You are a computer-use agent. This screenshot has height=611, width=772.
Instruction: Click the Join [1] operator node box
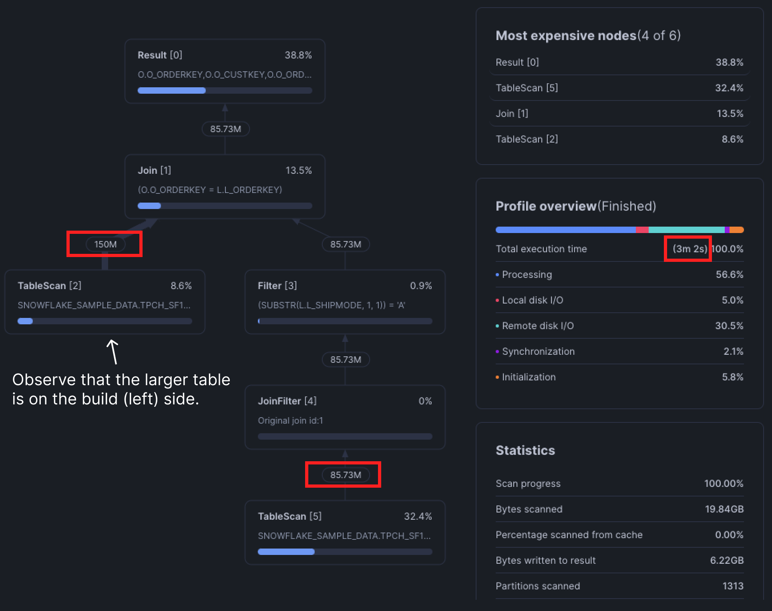tap(225, 187)
